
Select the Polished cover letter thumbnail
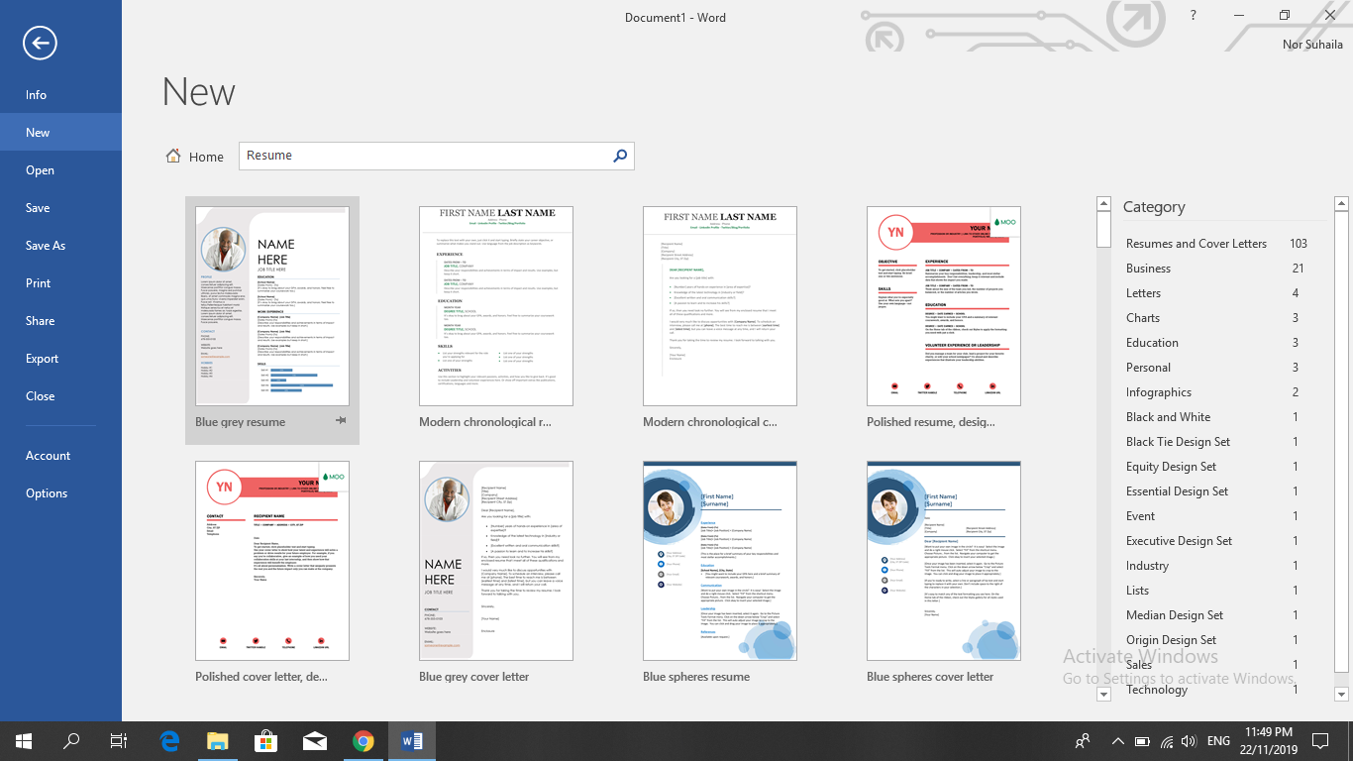pyautogui.click(x=272, y=561)
